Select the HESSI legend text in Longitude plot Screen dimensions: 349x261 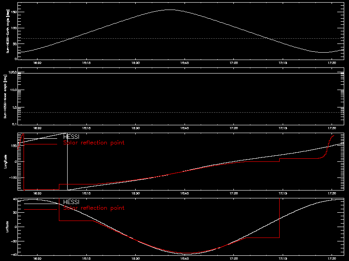[71, 137]
